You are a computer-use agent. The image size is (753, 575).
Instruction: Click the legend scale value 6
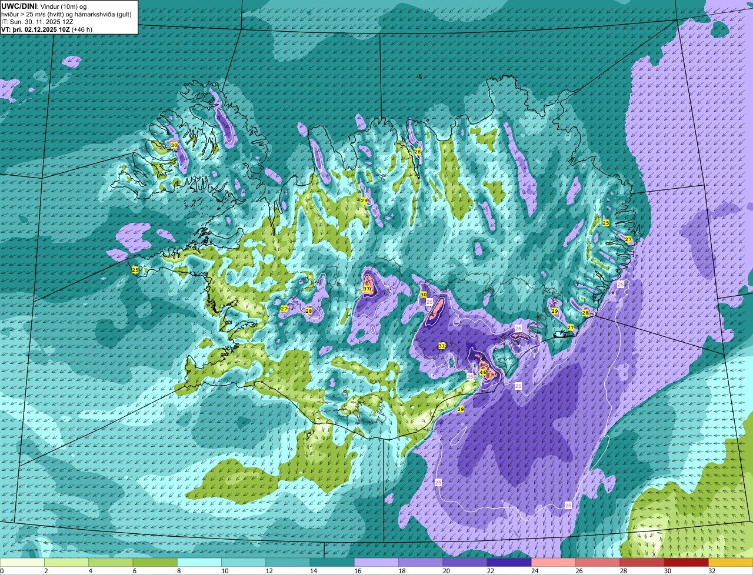click(x=134, y=571)
